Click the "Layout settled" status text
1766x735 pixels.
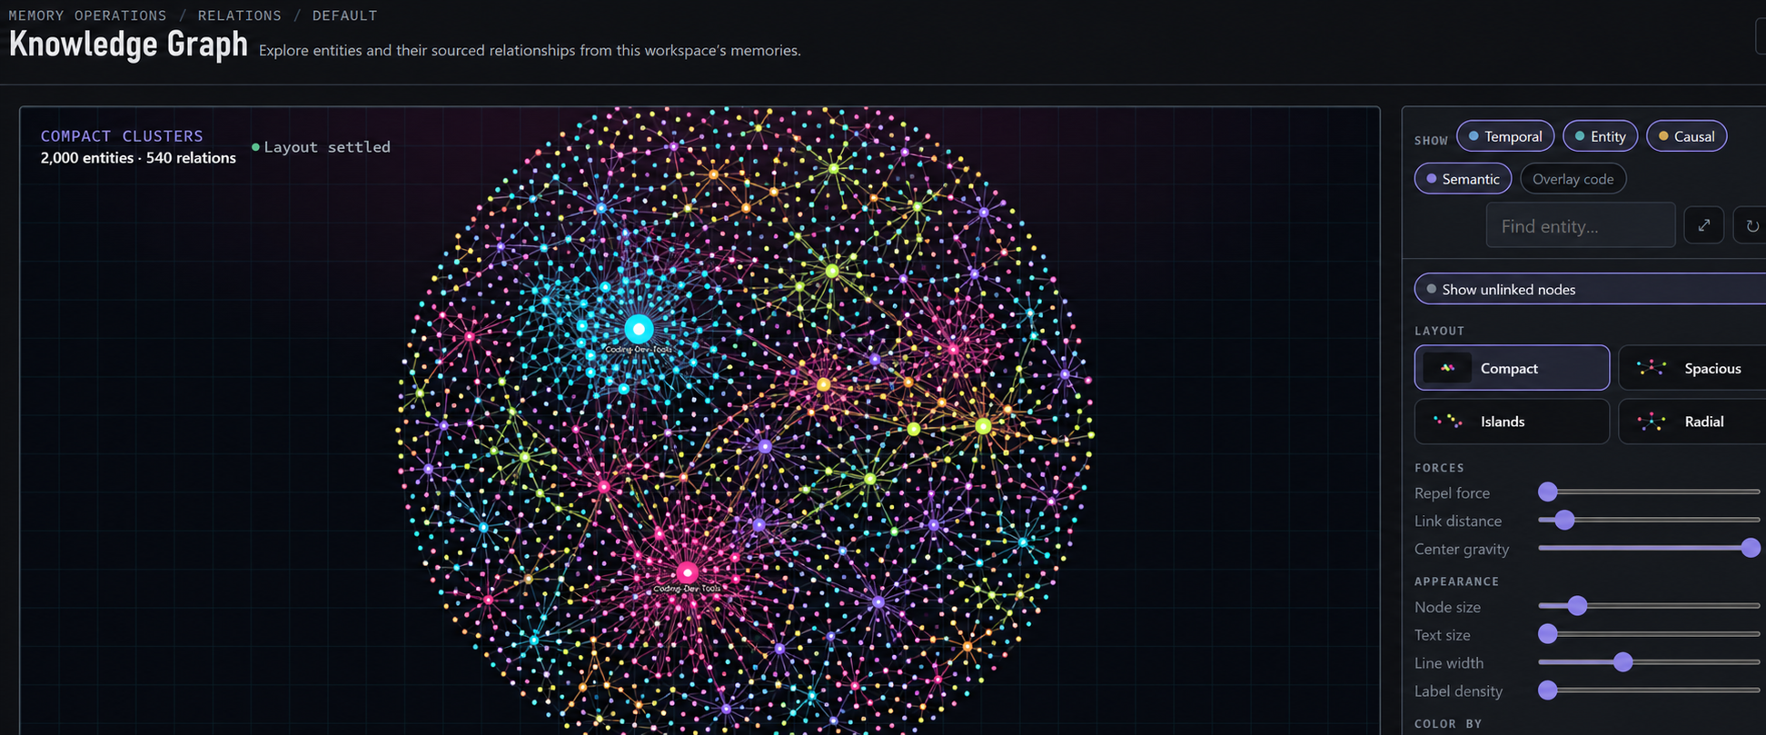point(327,147)
